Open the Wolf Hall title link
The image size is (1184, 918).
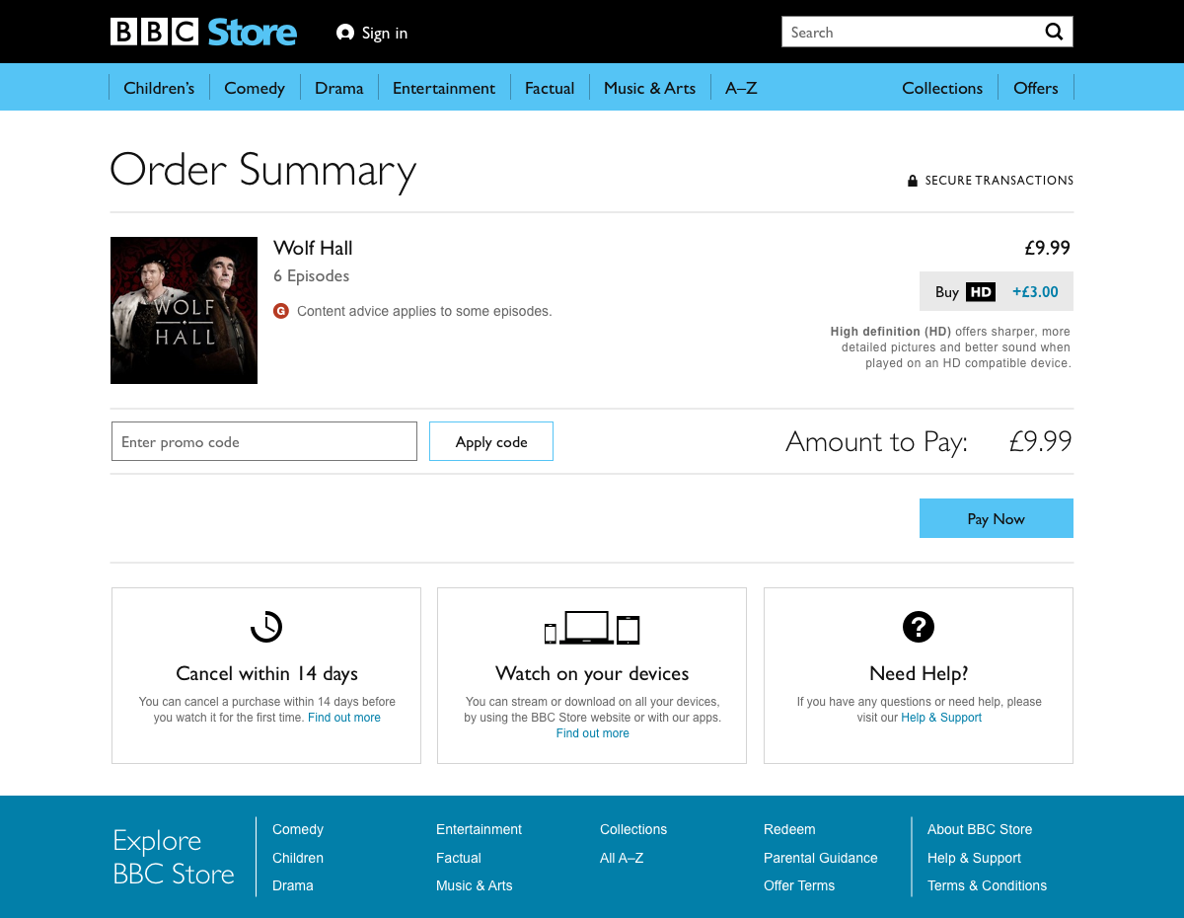313,248
